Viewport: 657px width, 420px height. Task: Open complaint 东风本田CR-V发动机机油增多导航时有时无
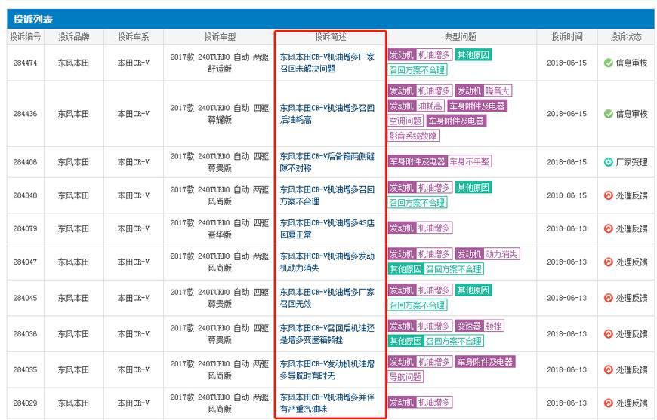[327, 369]
